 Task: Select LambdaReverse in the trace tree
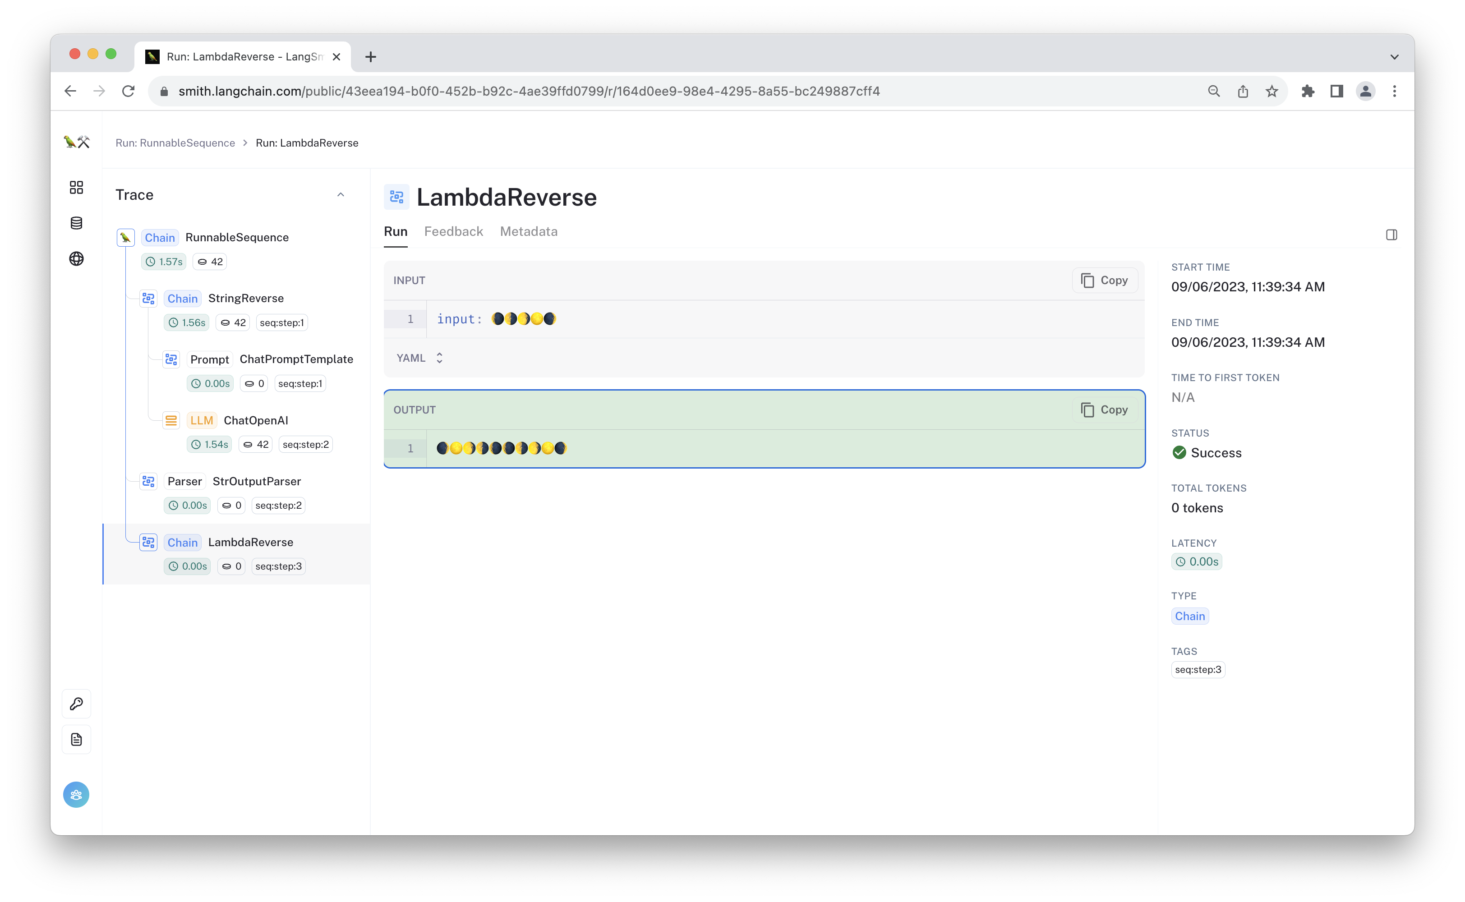[x=250, y=542]
